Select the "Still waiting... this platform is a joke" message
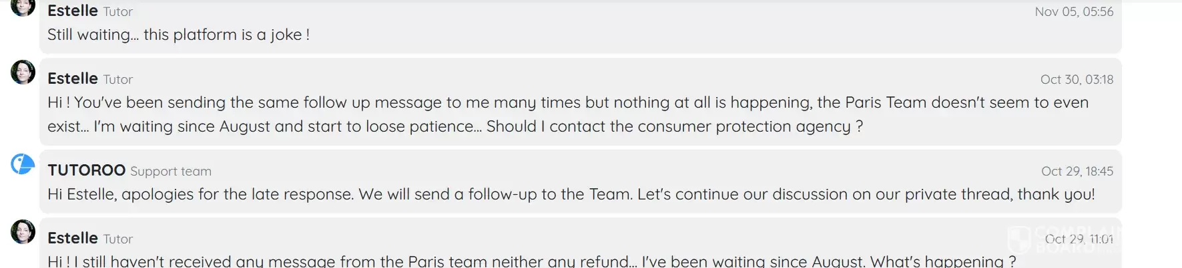Screen dimensions: 1182x268 click(x=178, y=35)
